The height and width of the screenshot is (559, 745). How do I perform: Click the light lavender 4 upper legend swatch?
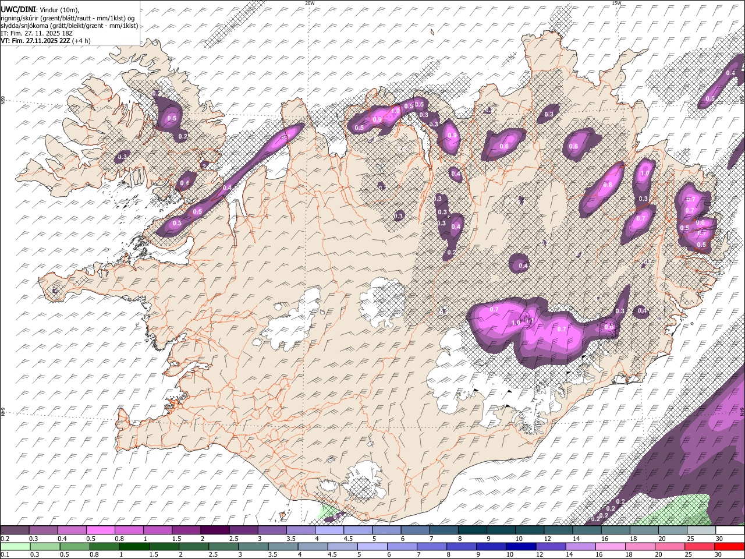[x=329, y=530]
